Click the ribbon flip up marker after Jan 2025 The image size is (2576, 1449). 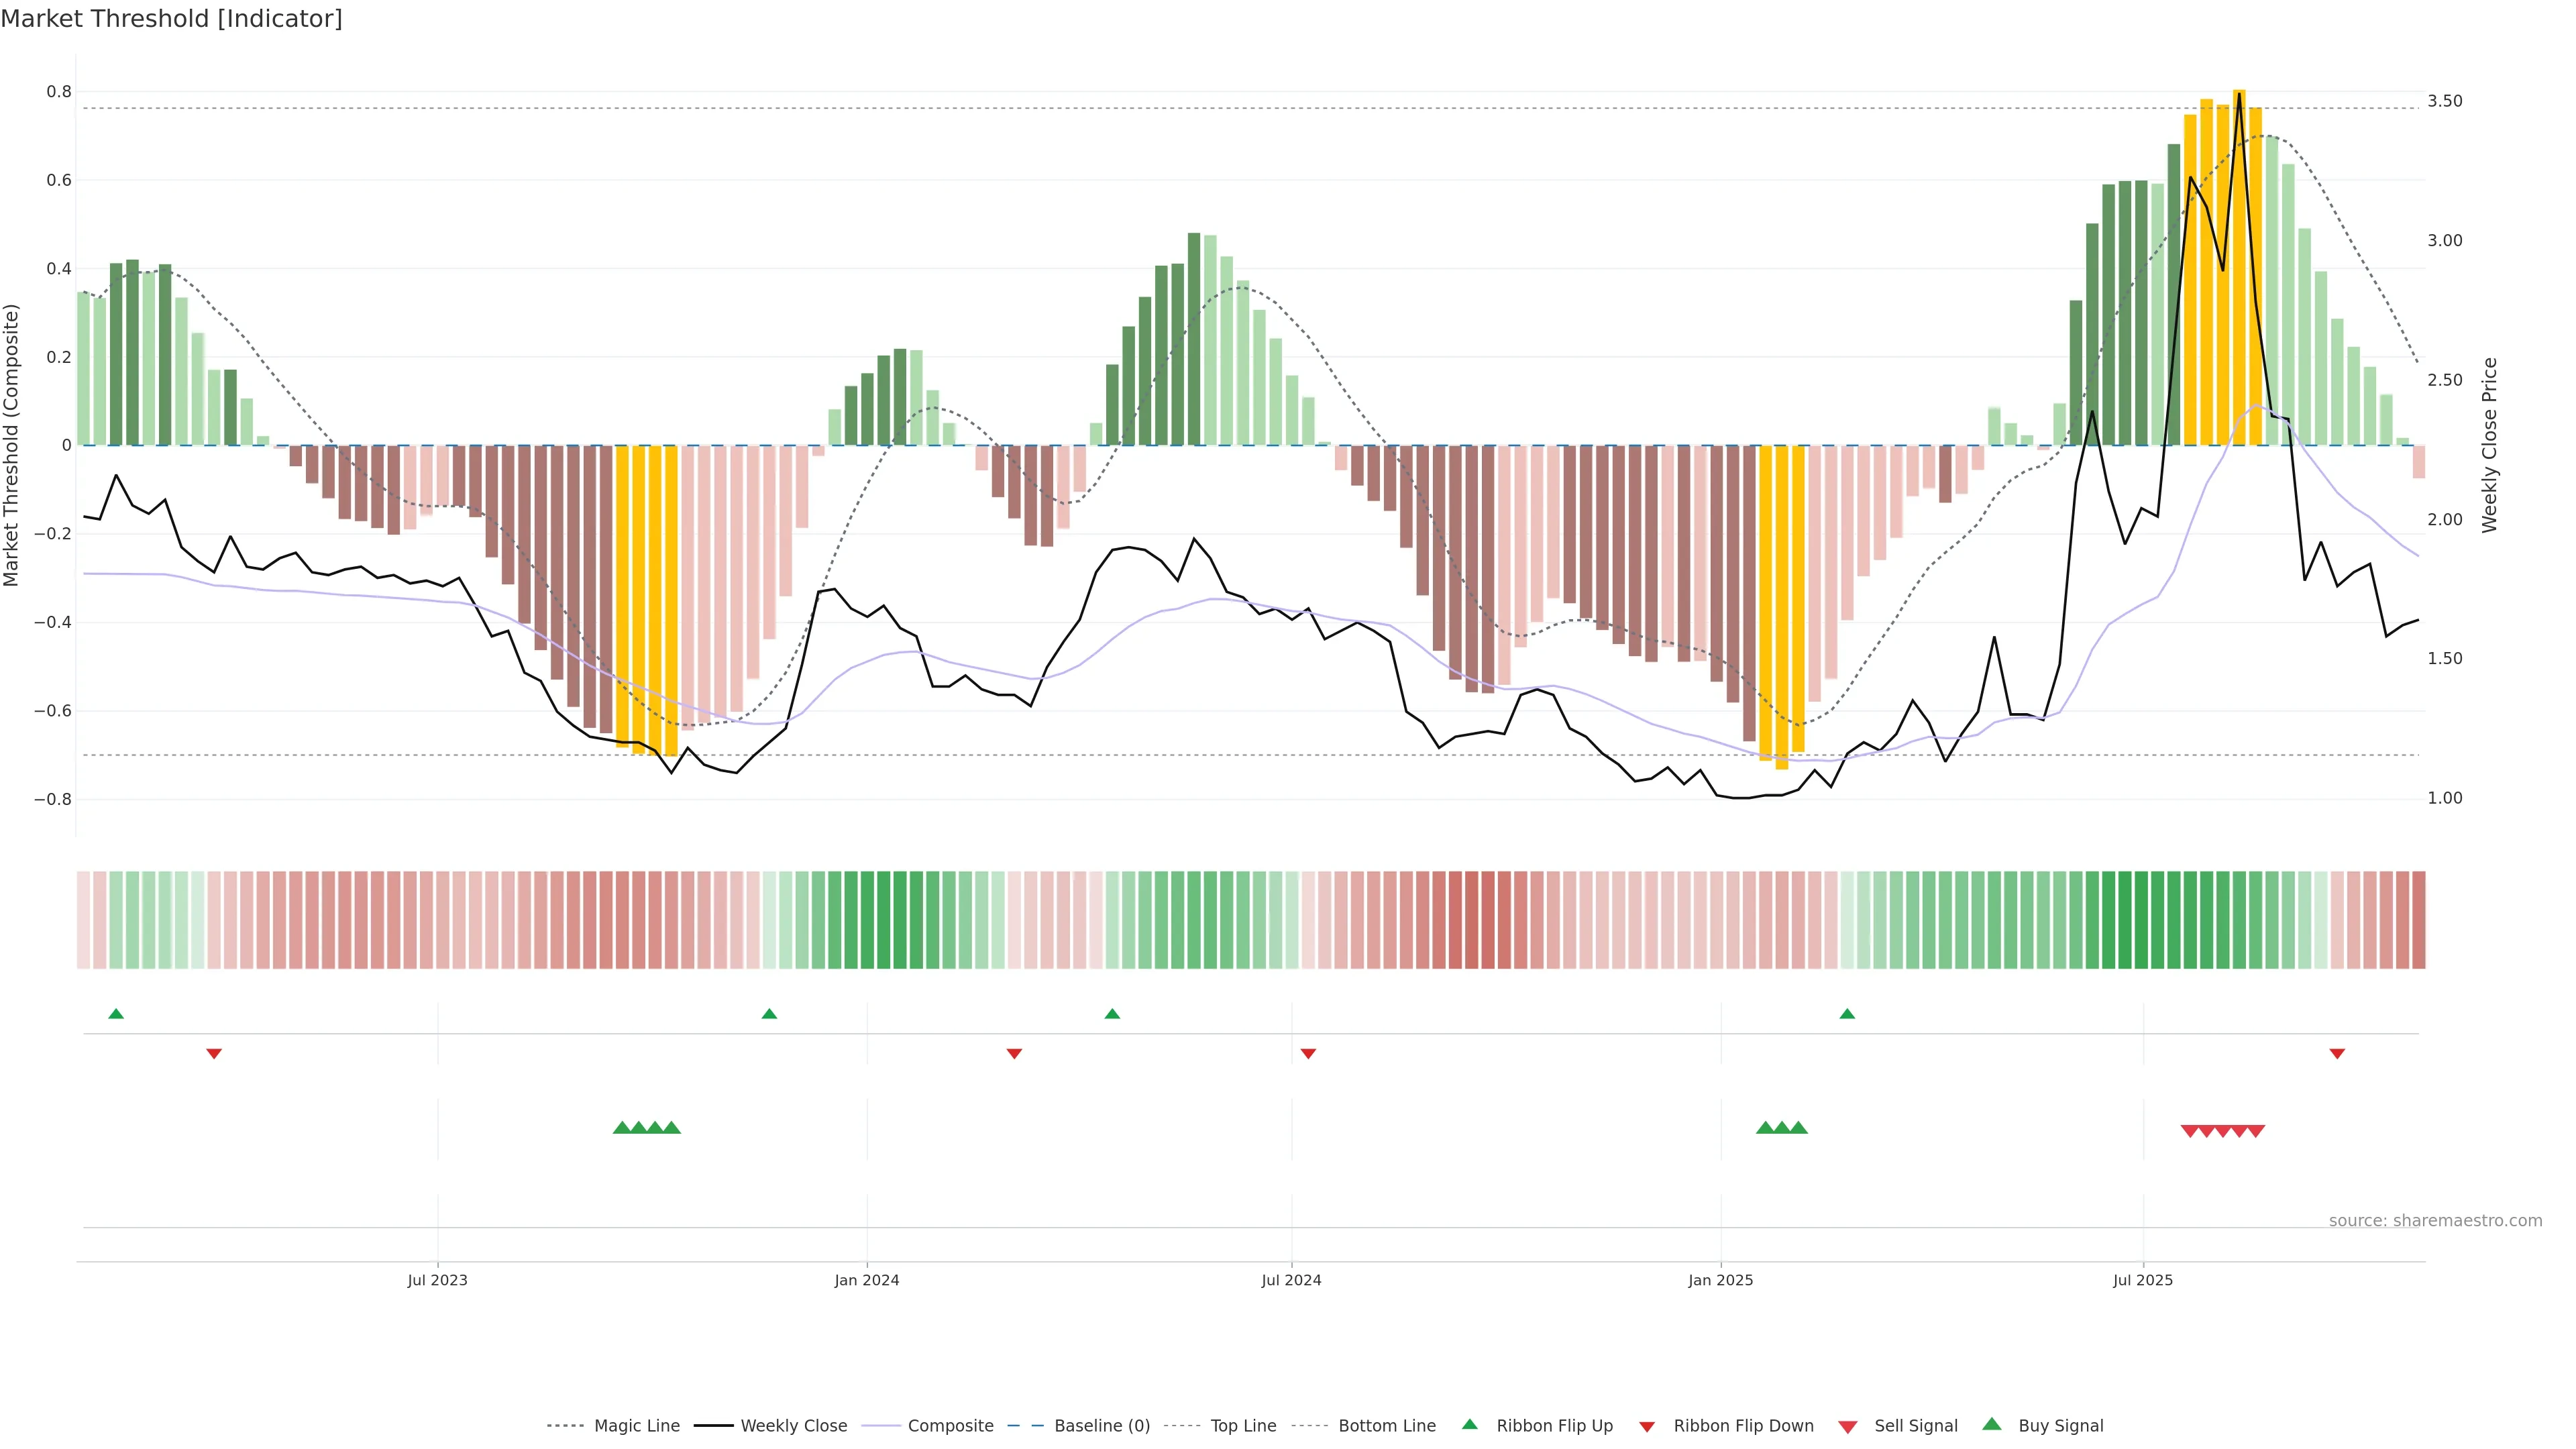[1847, 1014]
